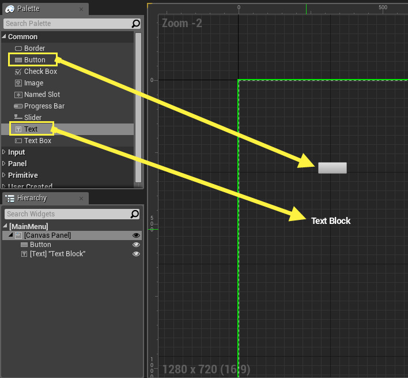Pick the Button widget from Palette

[34, 60]
